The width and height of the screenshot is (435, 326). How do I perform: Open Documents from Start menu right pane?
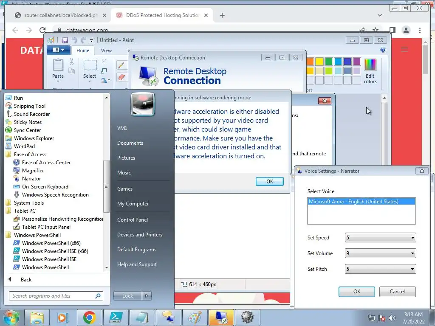click(130, 143)
